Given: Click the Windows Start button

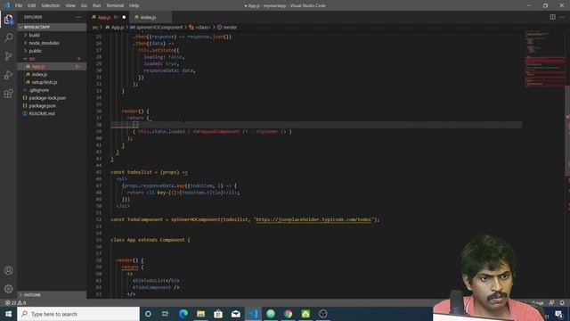Looking at the screenshot, I should pyautogui.click(x=8, y=314).
